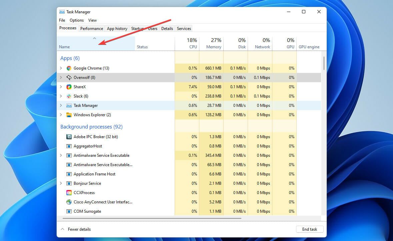Screen dimensions: 393x241
Task: Click Cisco AnyConnect's 5.2 MB memory value
Action: pos(215,202)
